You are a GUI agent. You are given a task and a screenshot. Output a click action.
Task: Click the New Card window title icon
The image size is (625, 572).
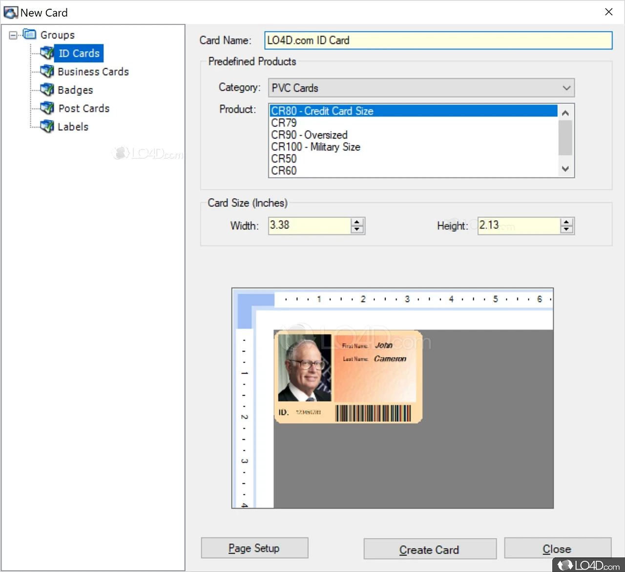pyautogui.click(x=10, y=13)
